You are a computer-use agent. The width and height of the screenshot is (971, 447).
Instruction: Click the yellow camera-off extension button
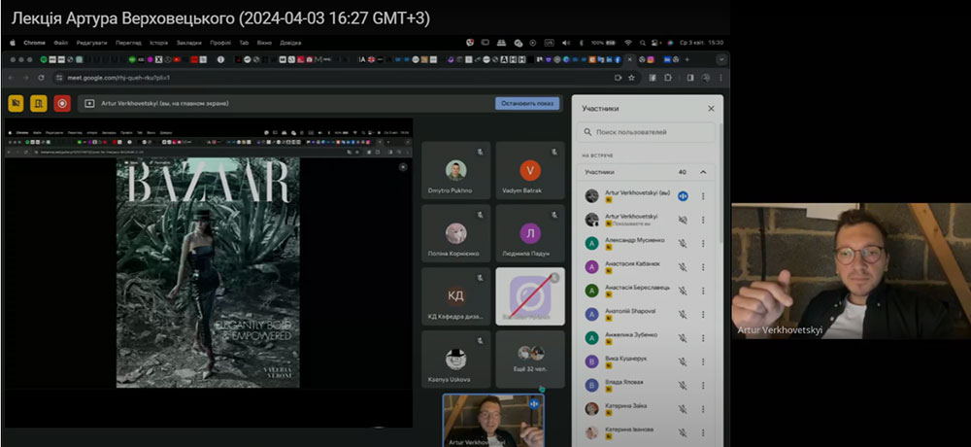click(x=17, y=104)
